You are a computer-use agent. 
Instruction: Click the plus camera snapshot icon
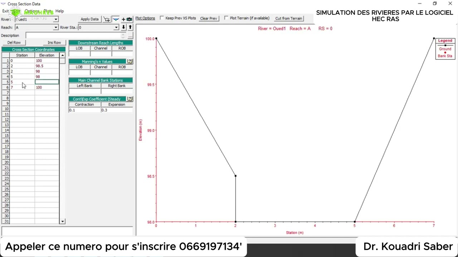point(127,19)
